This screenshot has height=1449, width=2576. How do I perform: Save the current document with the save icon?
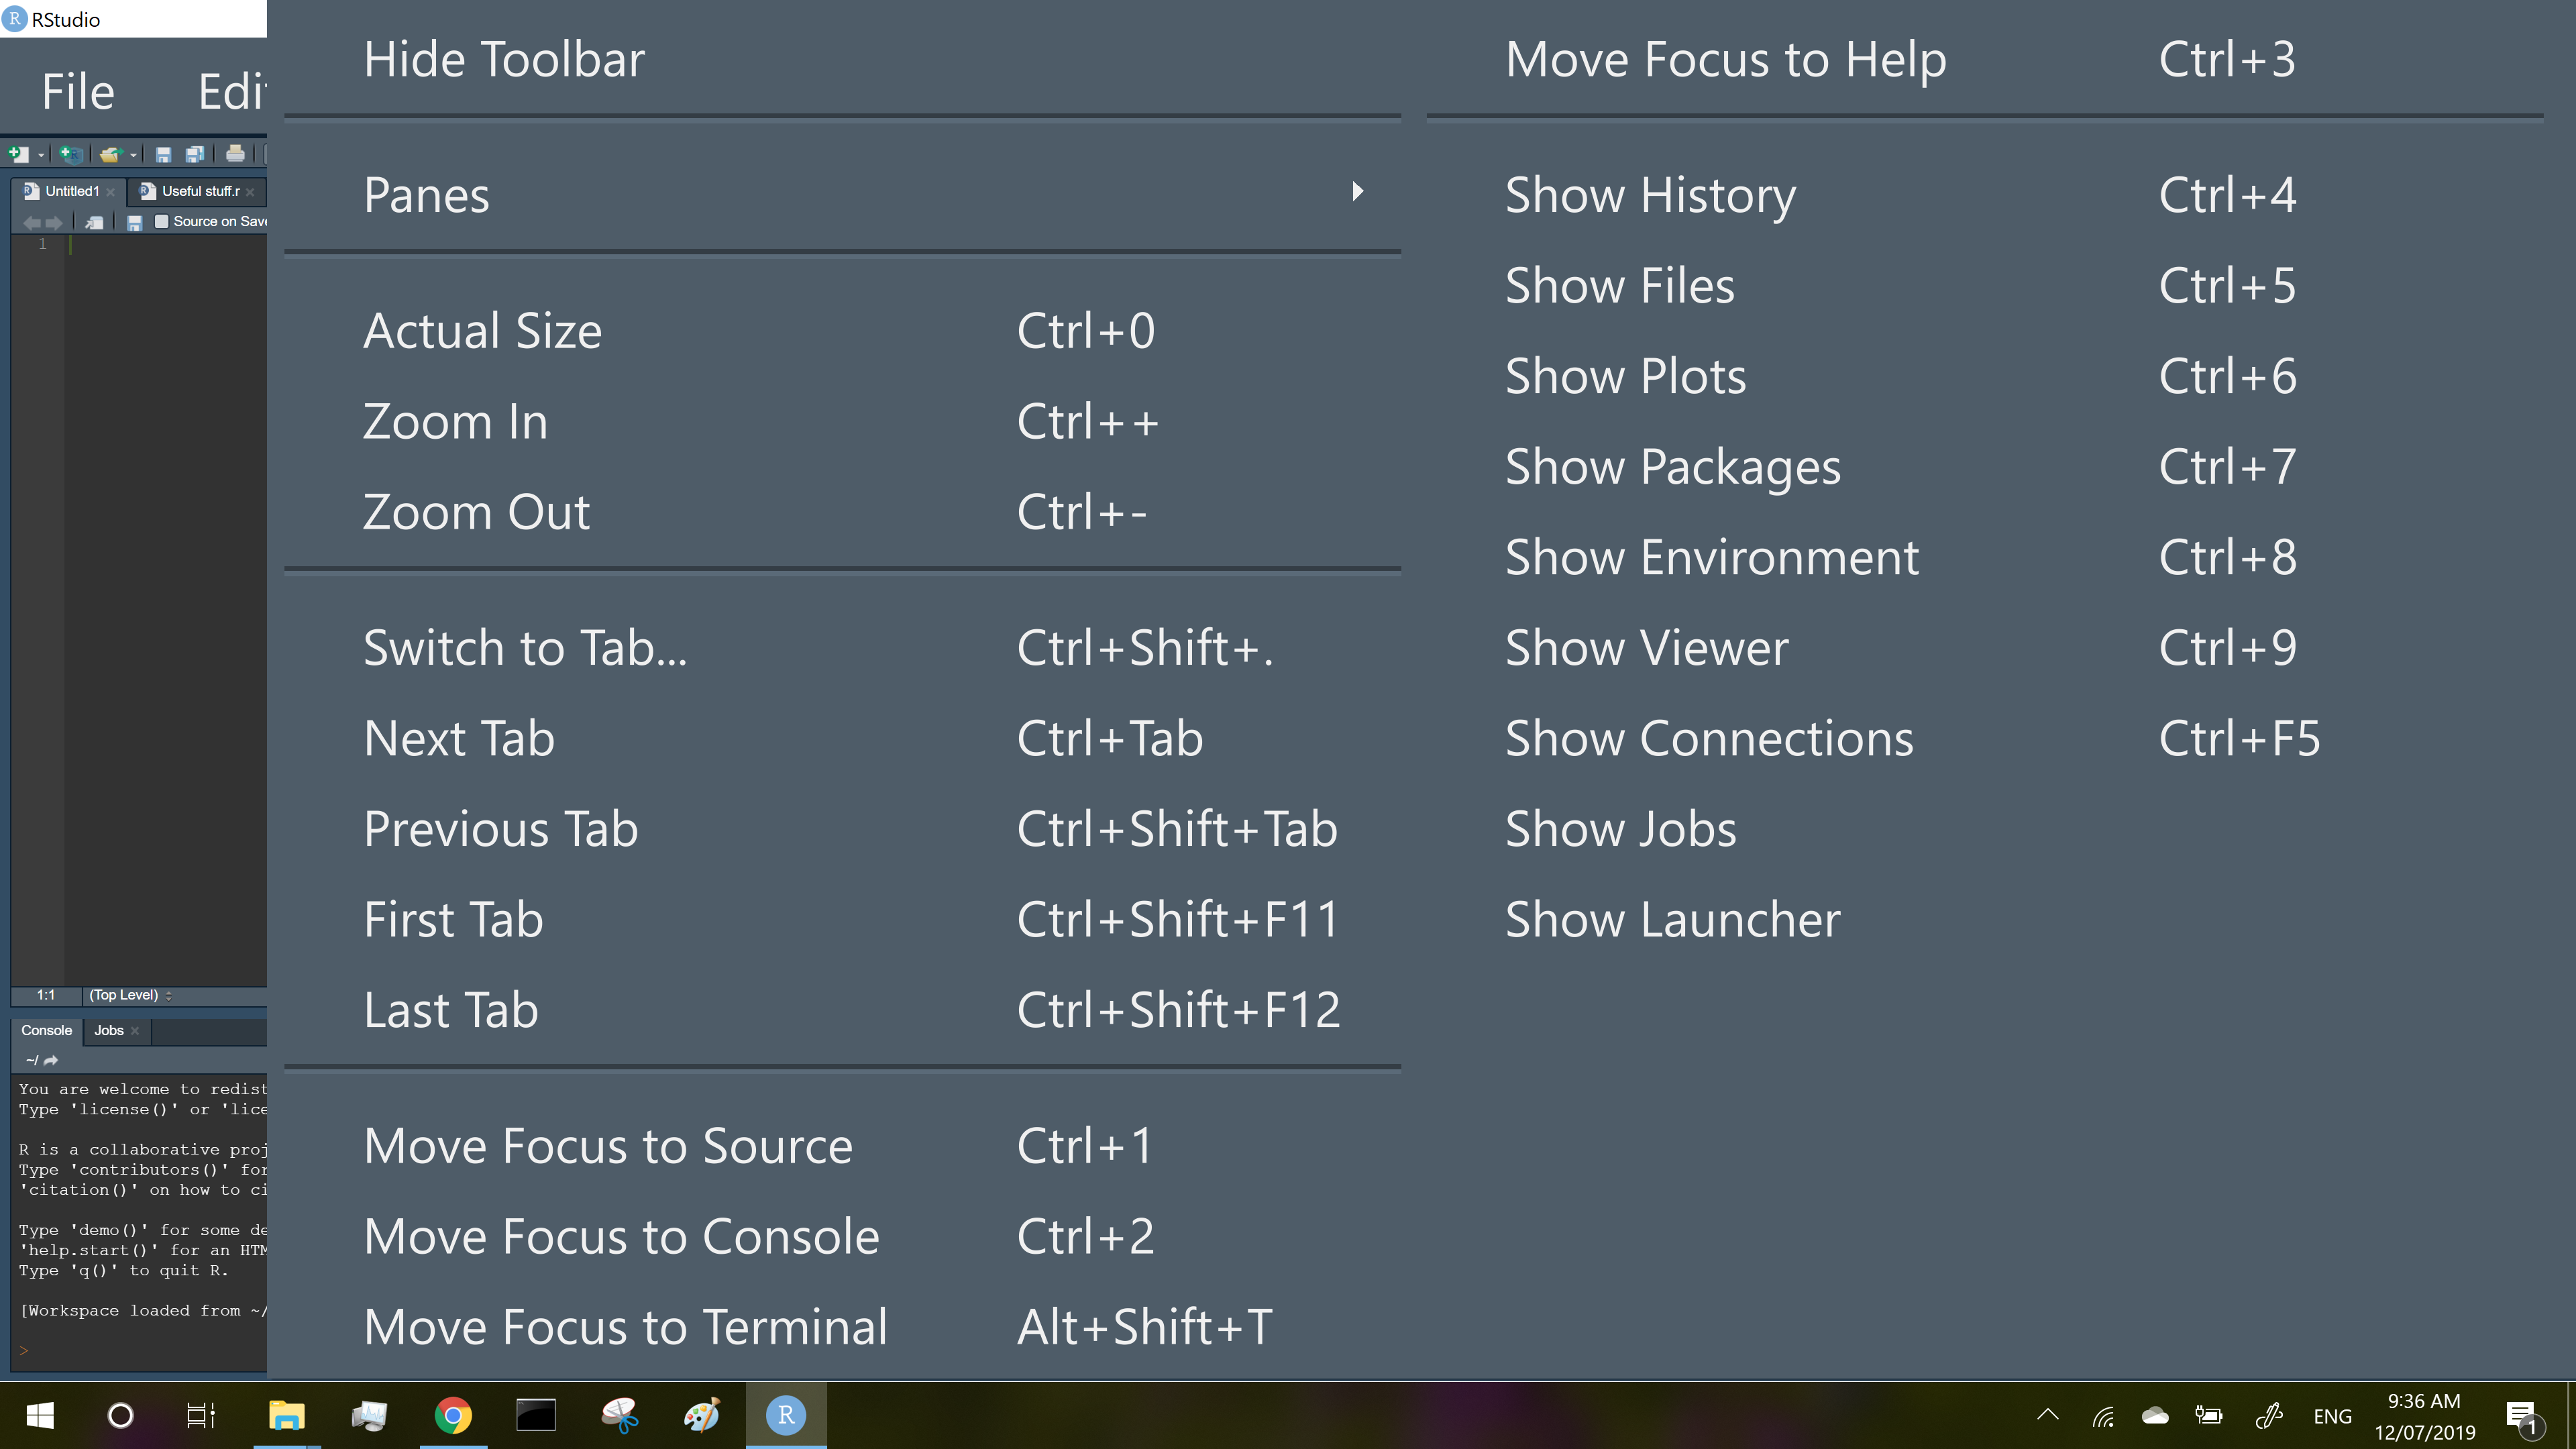pyautogui.click(x=163, y=155)
